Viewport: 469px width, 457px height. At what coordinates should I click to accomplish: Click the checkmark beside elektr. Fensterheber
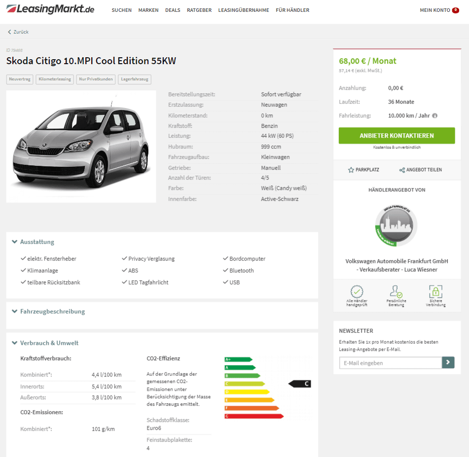(23, 258)
